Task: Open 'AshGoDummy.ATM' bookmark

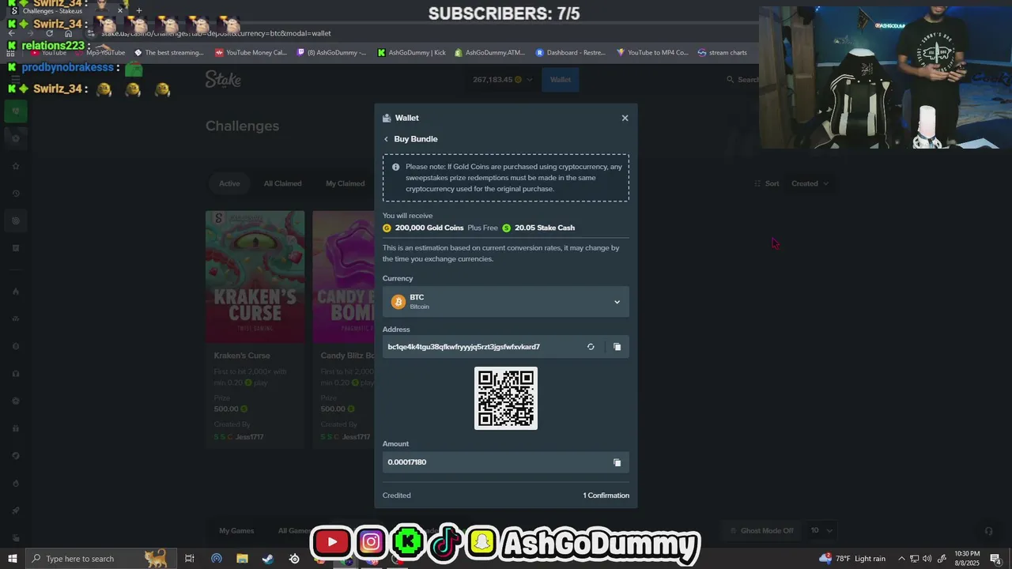Action: click(x=489, y=53)
